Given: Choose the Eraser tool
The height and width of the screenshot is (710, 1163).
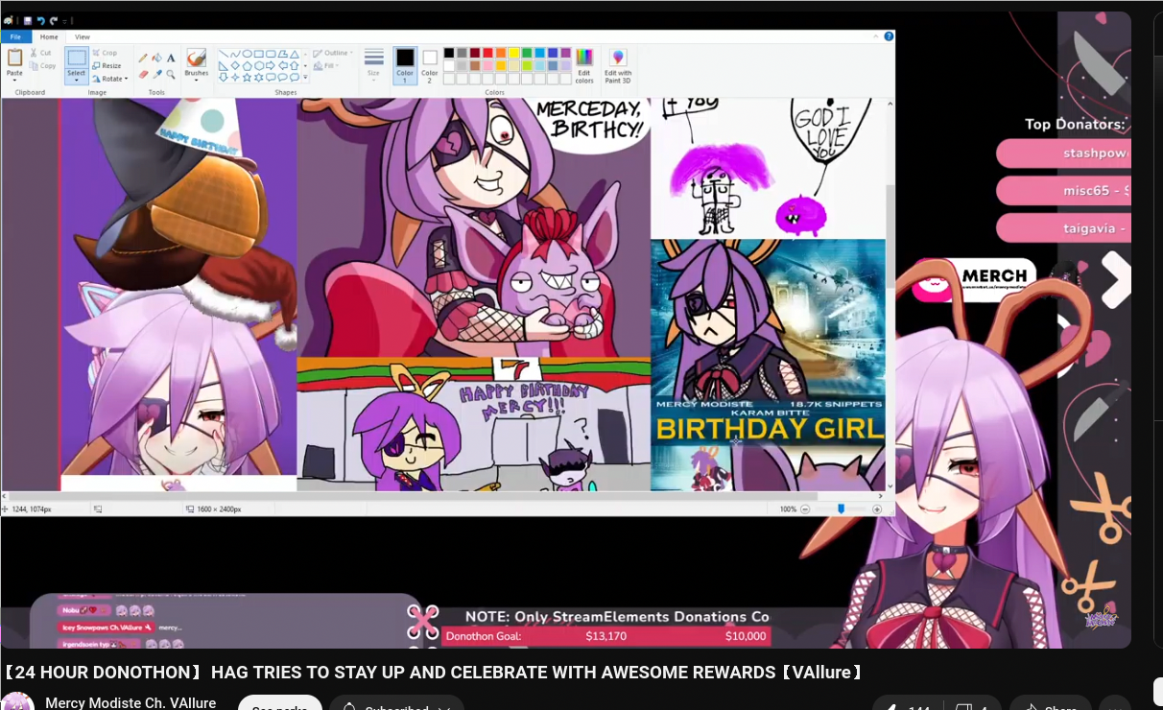Looking at the screenshot, I should 143,74.
